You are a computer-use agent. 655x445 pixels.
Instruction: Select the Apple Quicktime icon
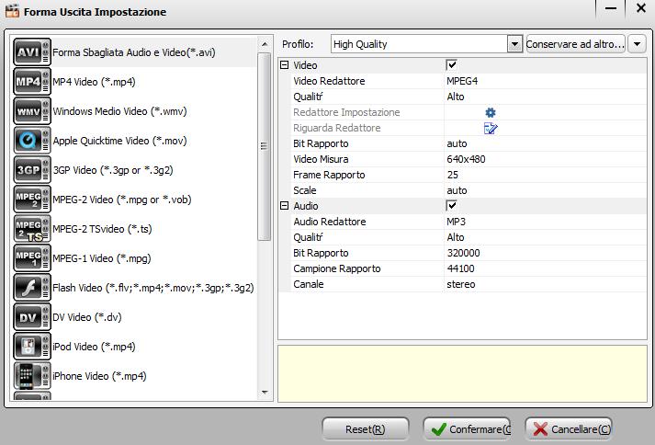(32, 141)
